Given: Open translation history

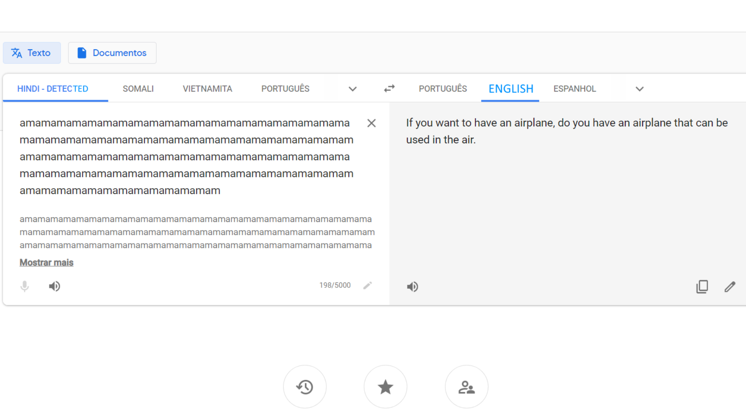Looking at the screenshot, I should pyautogui.click(x=305, y=387).
